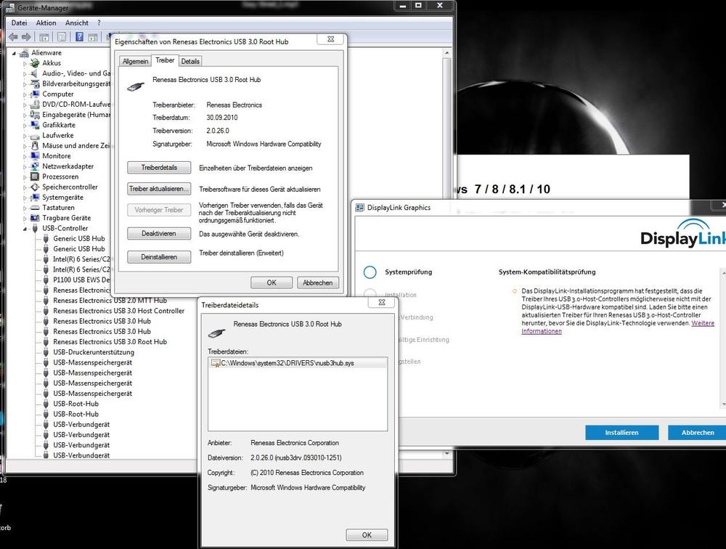This screenshot has width=726, height=549.
Task: Click the Treiber aktualisieren button
Action: coord(158,189)
